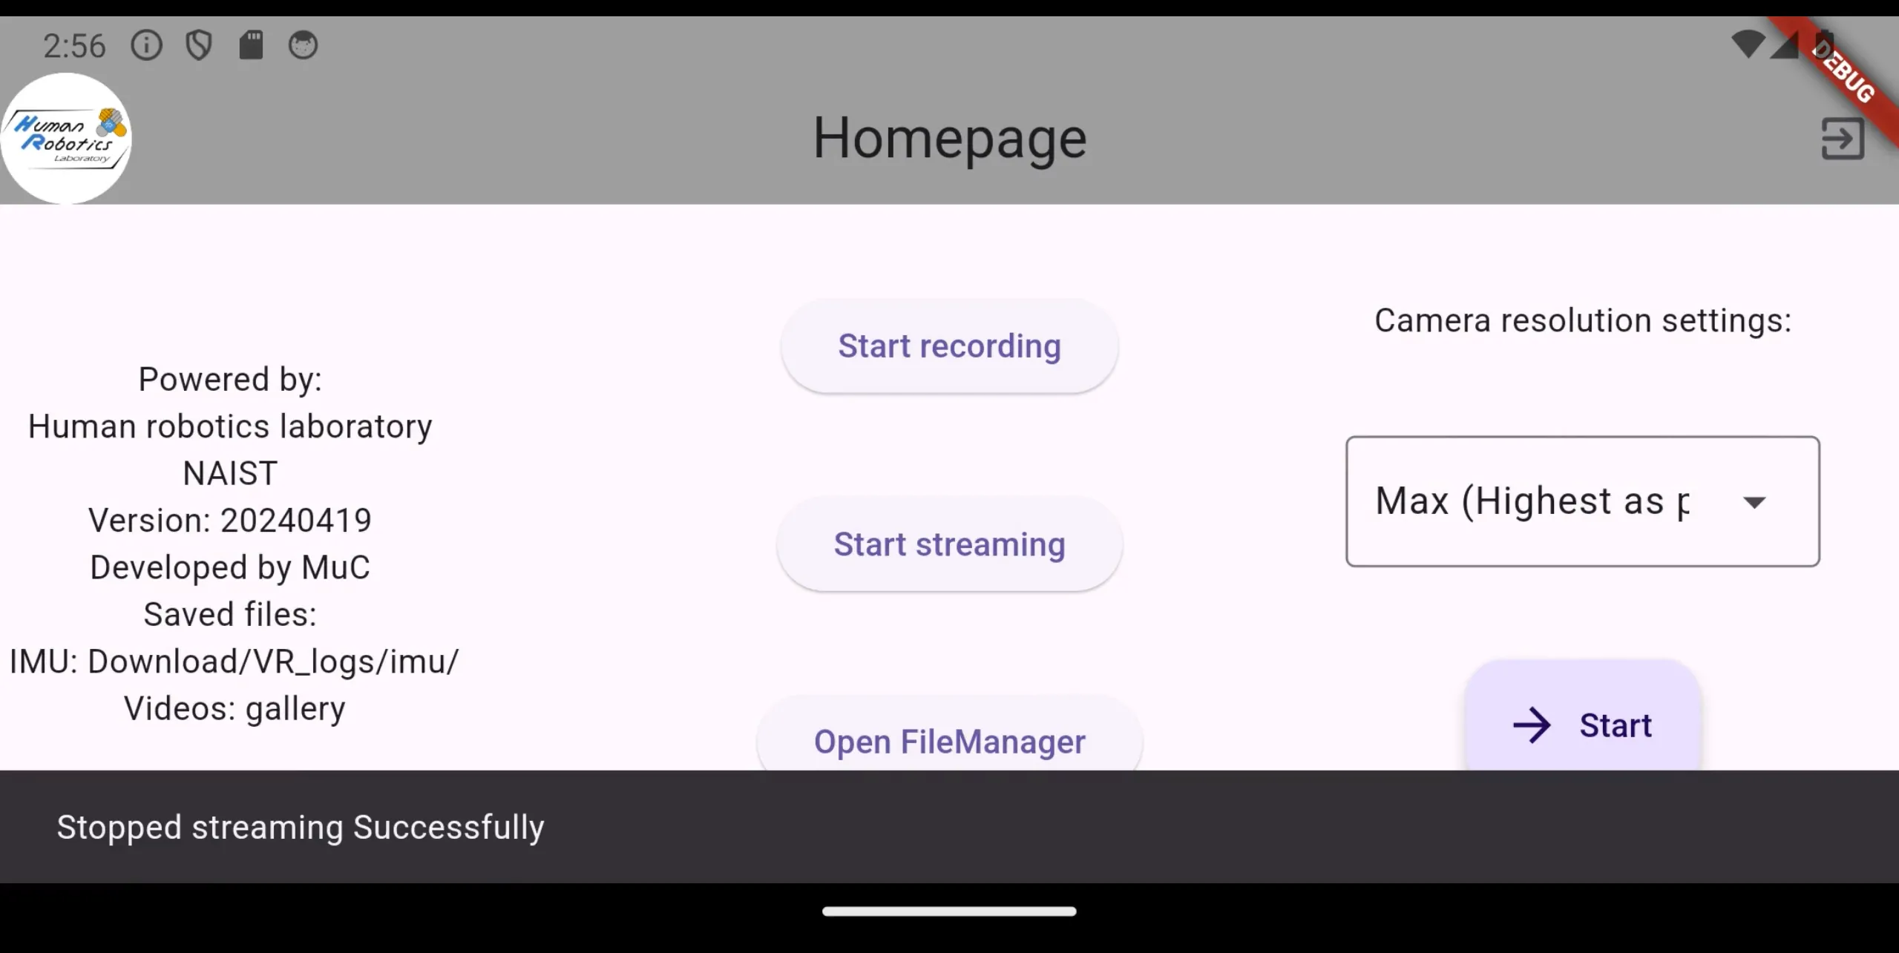Image resolution: width=1899 pixels, height=953 pixels.
Task: Click Start streaming button
Action: [949, 544]
